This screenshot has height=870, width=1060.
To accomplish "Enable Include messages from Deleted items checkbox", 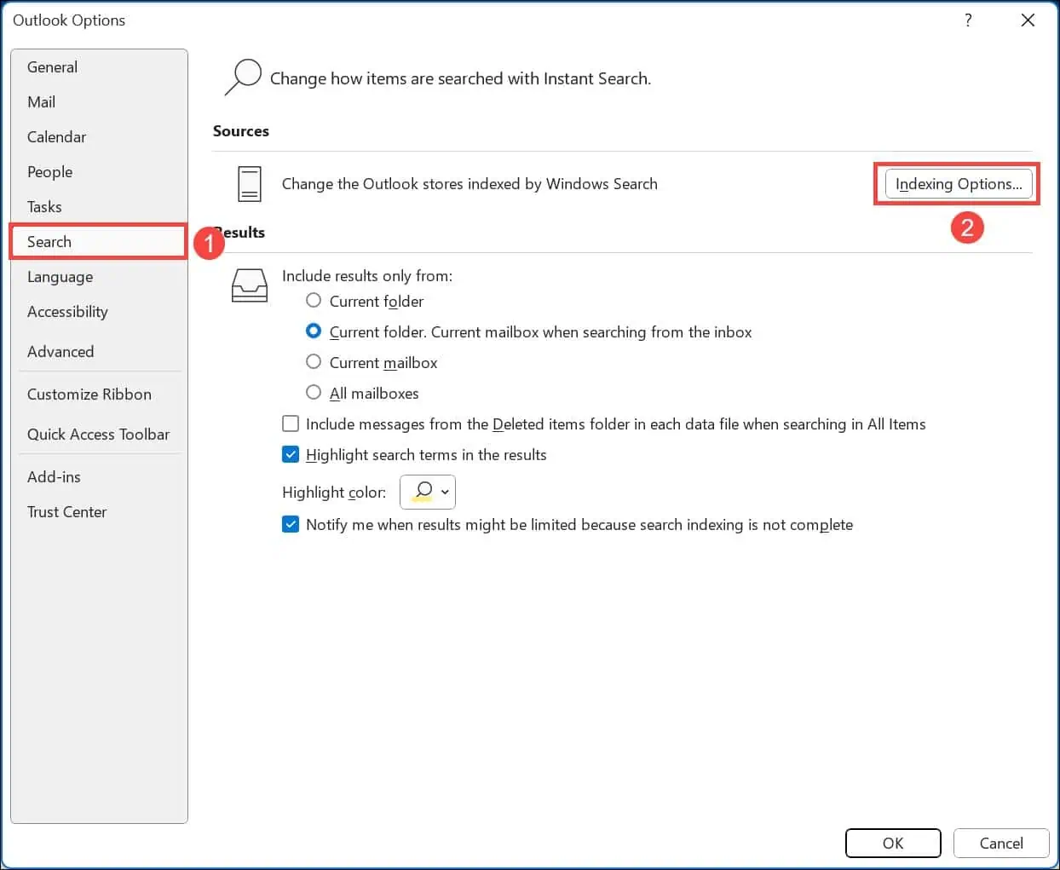I will pyautogui.click(x=291, y=423).
